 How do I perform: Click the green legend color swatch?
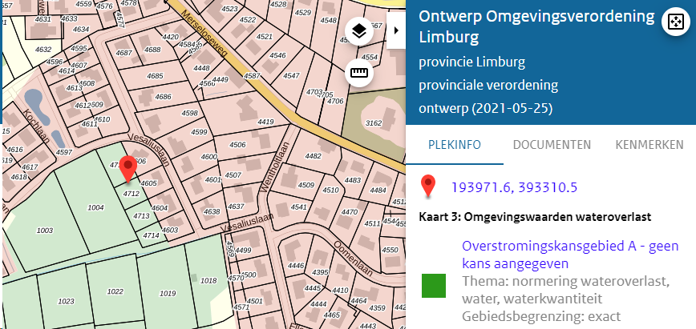tap(434, 286)
